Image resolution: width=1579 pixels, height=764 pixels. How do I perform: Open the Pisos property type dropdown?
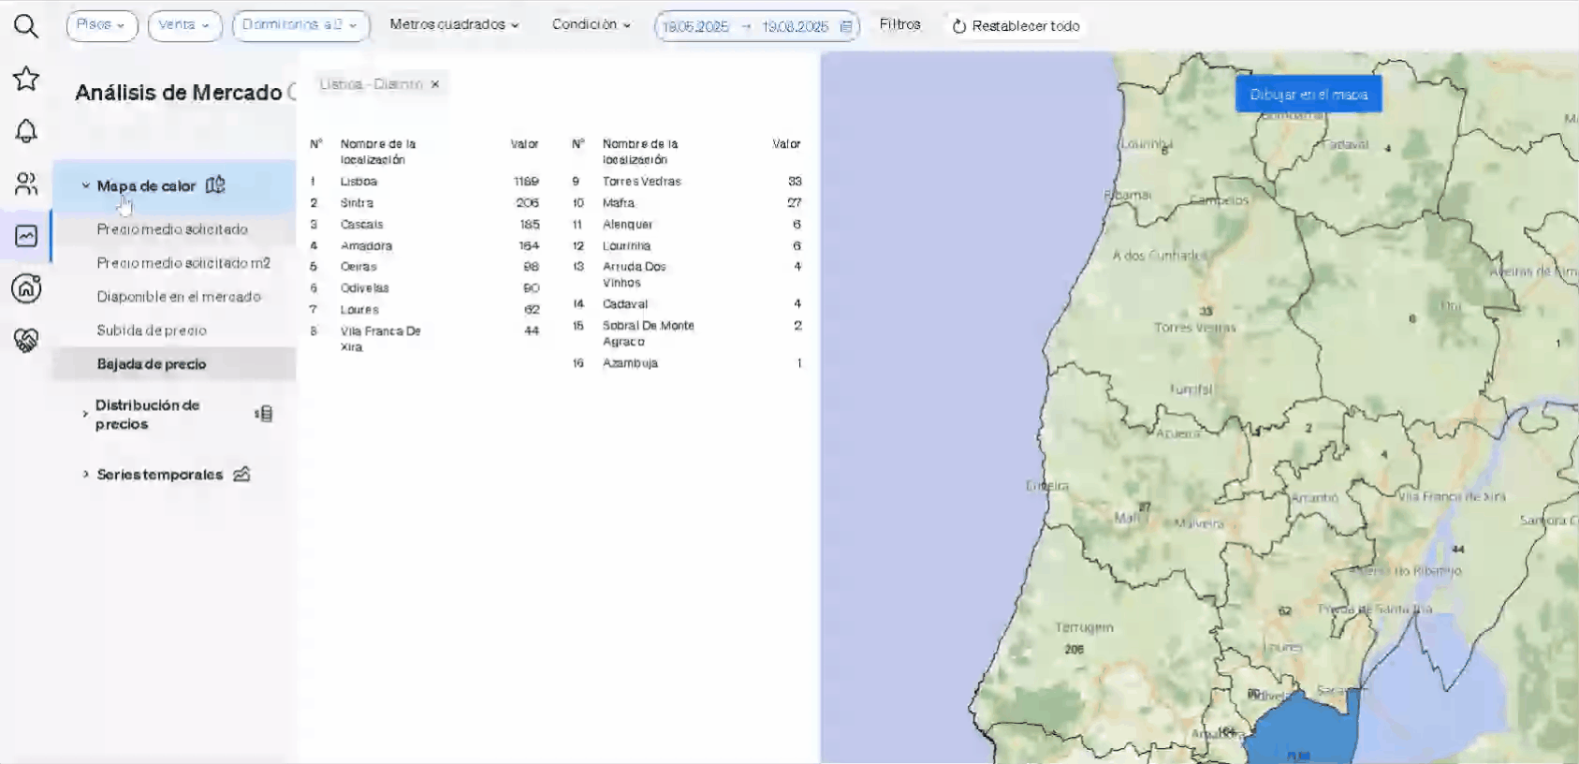[101, 25]
